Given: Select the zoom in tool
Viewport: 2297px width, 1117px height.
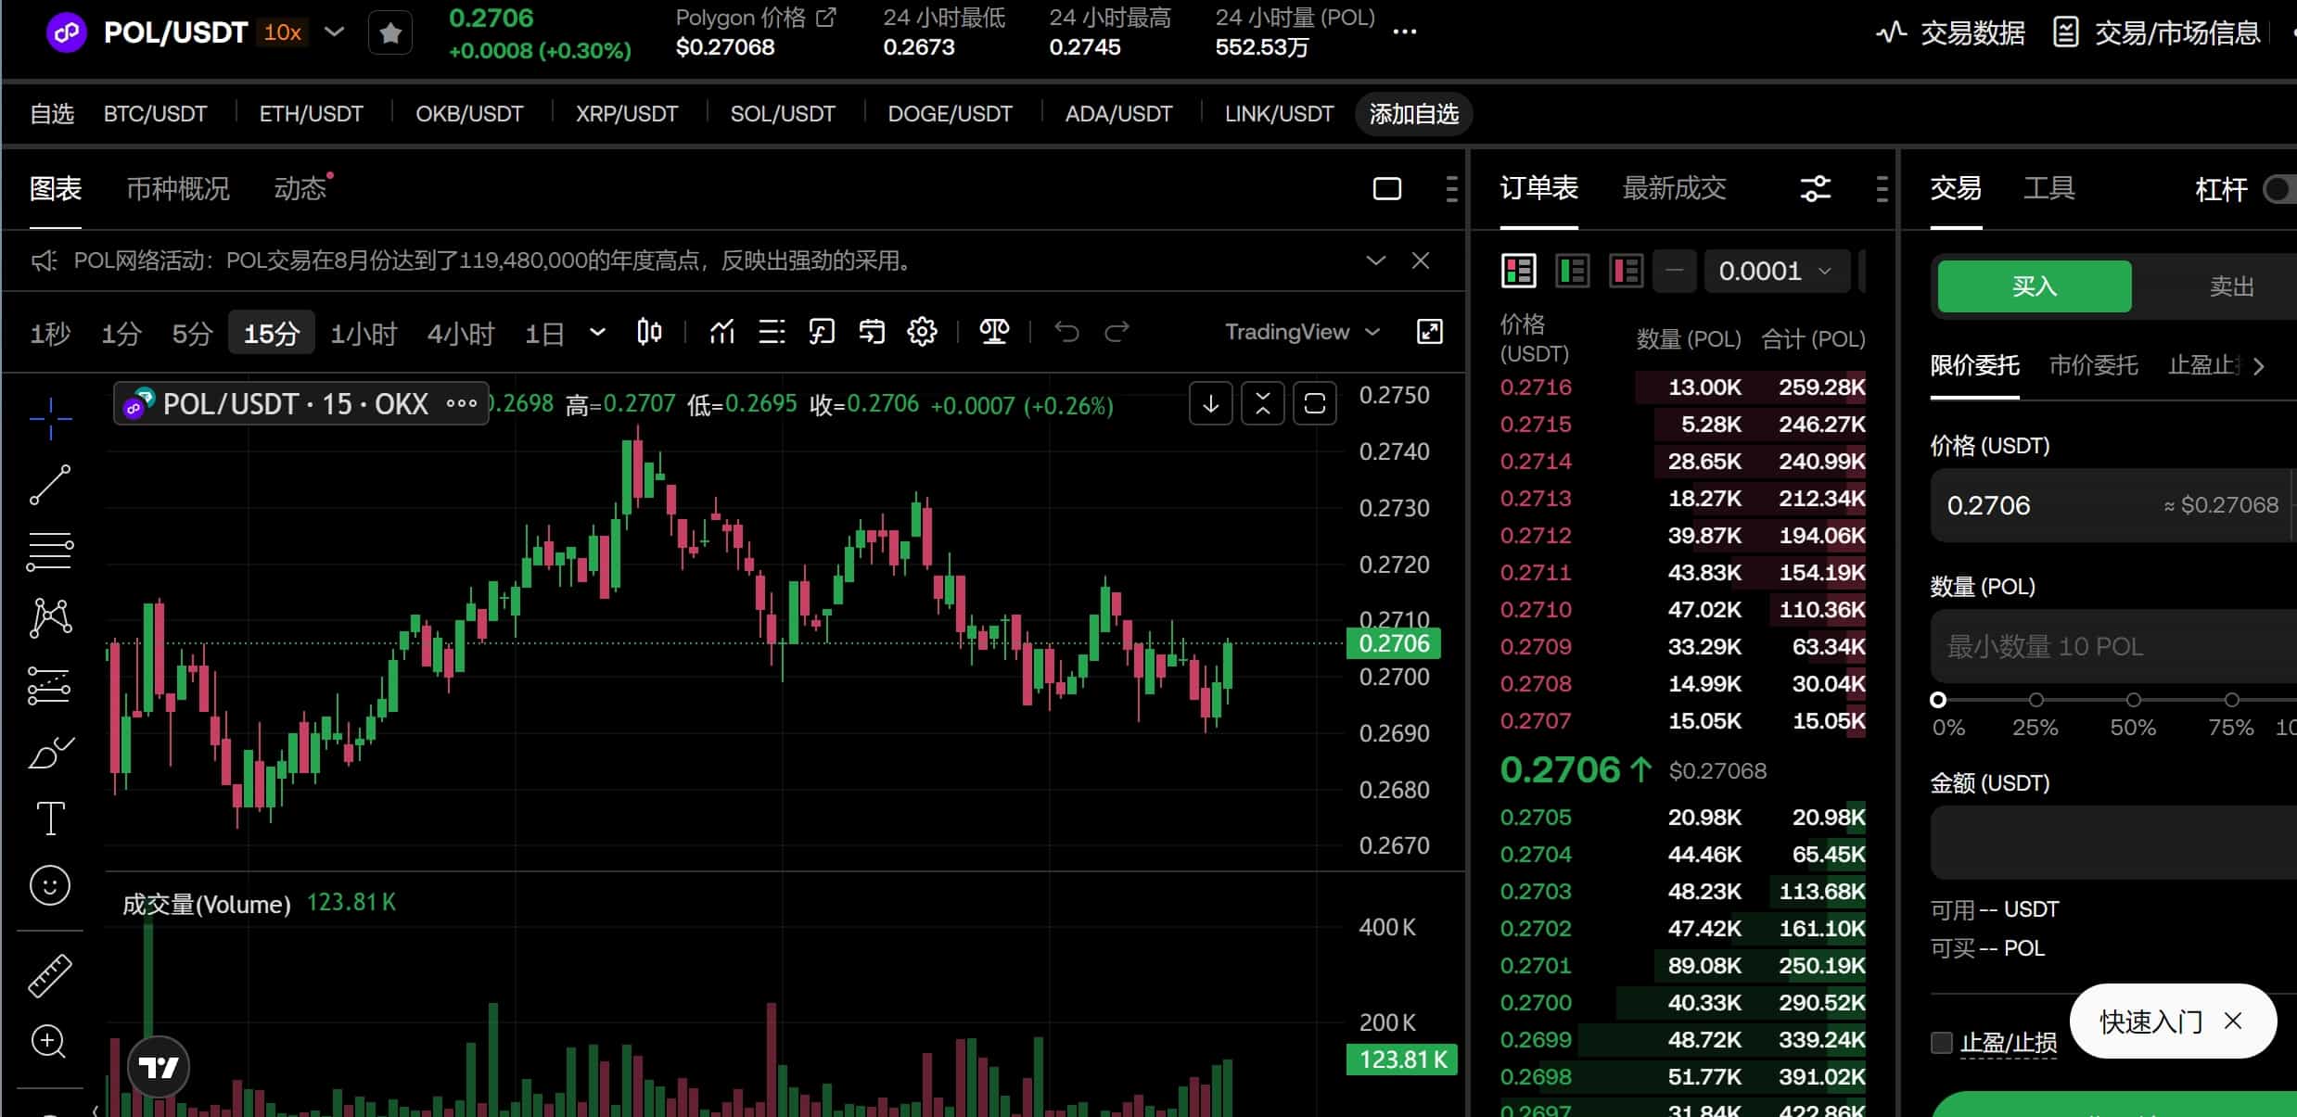Looking at the screenshot, I should point(48,1042).
